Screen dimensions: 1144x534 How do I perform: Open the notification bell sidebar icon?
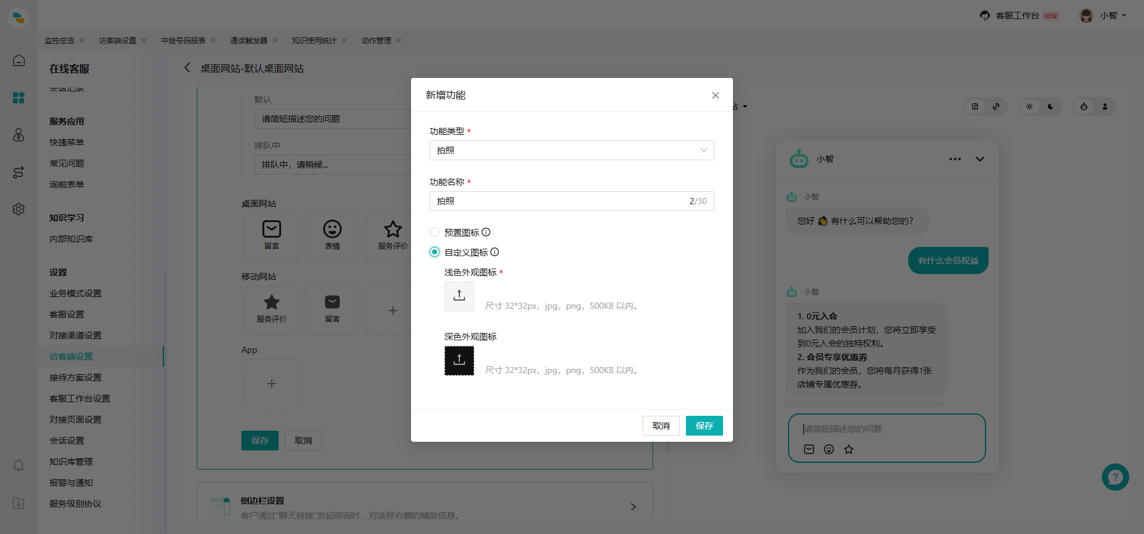pyautogui.click(x=19, y=465)
